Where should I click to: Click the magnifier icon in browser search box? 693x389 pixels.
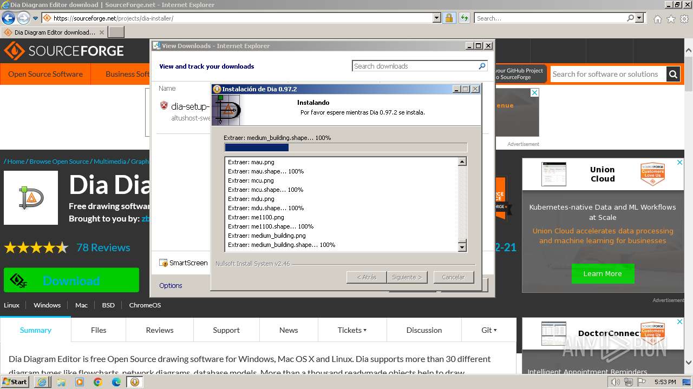(x=630, y=18)
